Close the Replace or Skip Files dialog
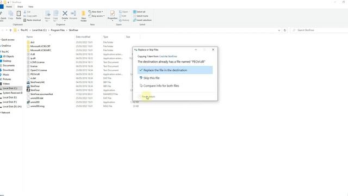Image resolution: width=348 pixels, height=196 pixels. pyautogui.click(x=213, y=50)
